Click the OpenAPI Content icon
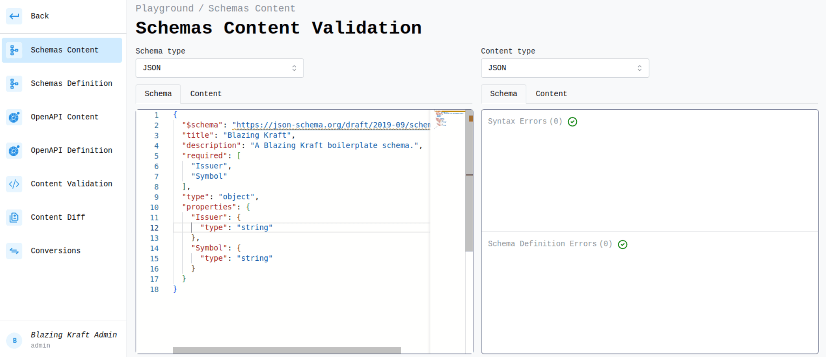 point(14,117)
